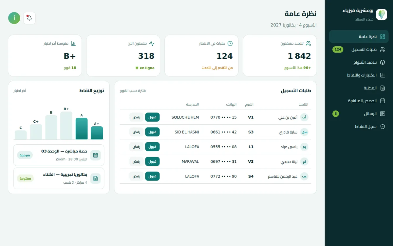Click the مفتوحة status badge
The width and height of the screenshot is (393, 246).
25,178
